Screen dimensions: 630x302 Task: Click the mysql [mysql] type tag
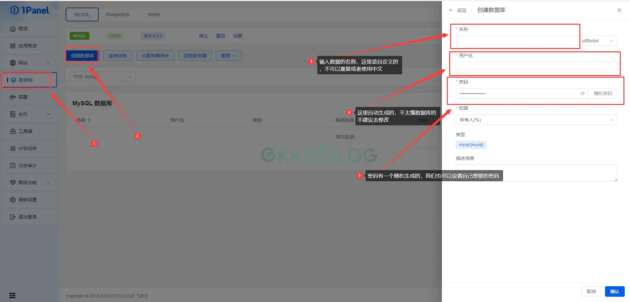click(x=471, y=145)
